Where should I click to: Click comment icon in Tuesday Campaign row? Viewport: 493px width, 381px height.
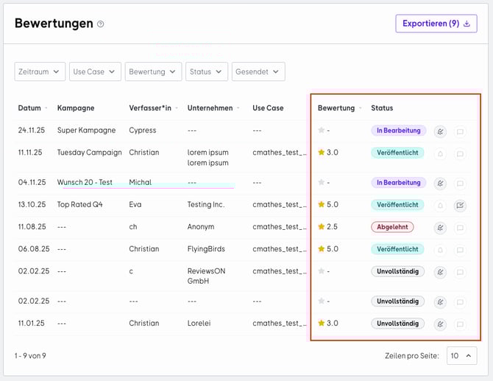point(460,154)
